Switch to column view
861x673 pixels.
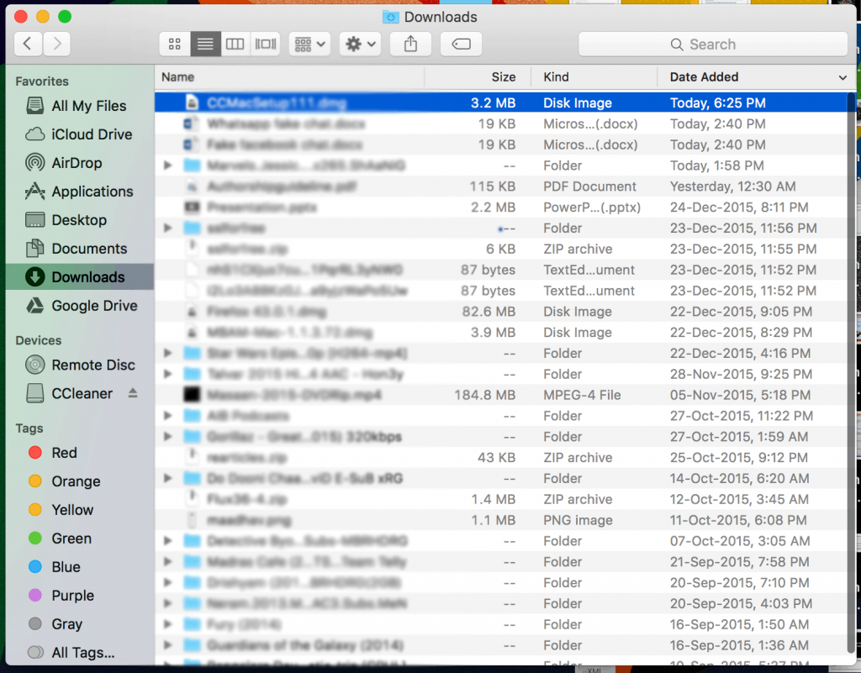[x=235, y=44]
